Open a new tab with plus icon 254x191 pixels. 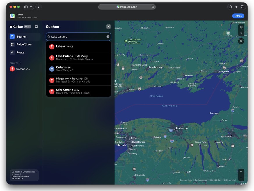(236, 7)
